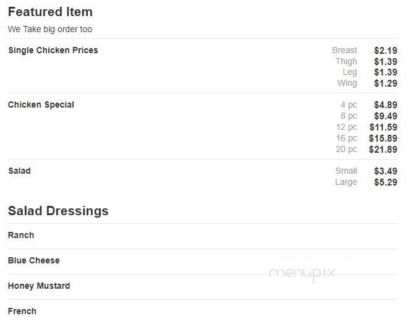Click the menupix watermark logo
The width and height of the screenshot is (413, 324).
[x=302, y=273]
